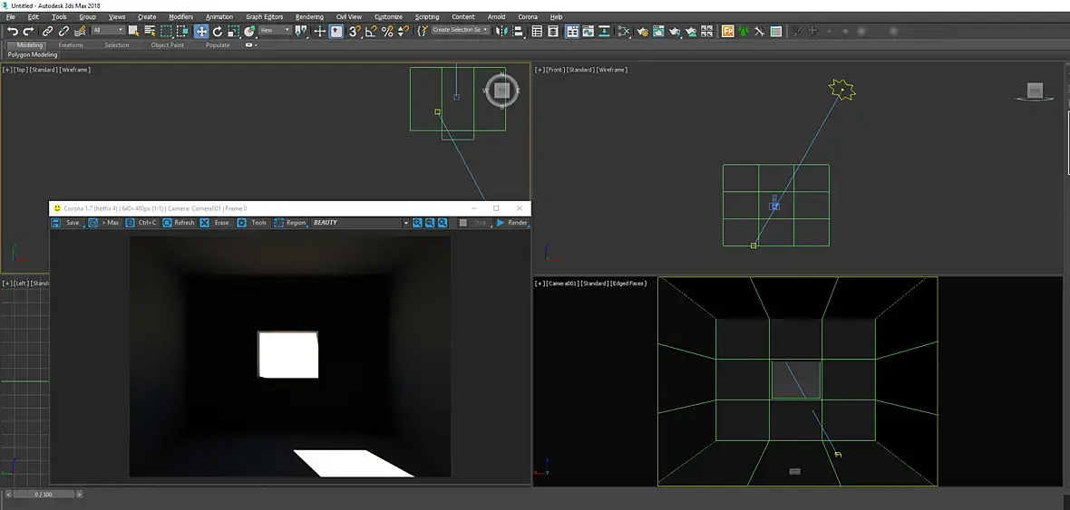Click the 0 / 100 time slider
This screenshot has height=510, width=1070.
click(43, 494)
